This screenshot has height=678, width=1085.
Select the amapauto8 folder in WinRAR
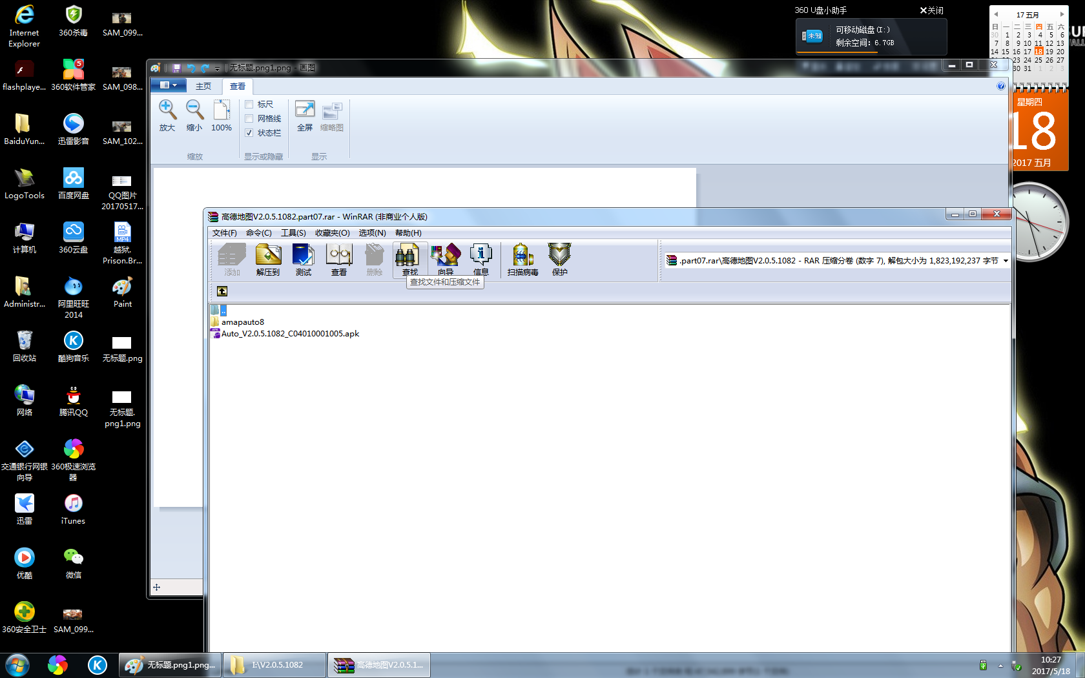point(237,322)
